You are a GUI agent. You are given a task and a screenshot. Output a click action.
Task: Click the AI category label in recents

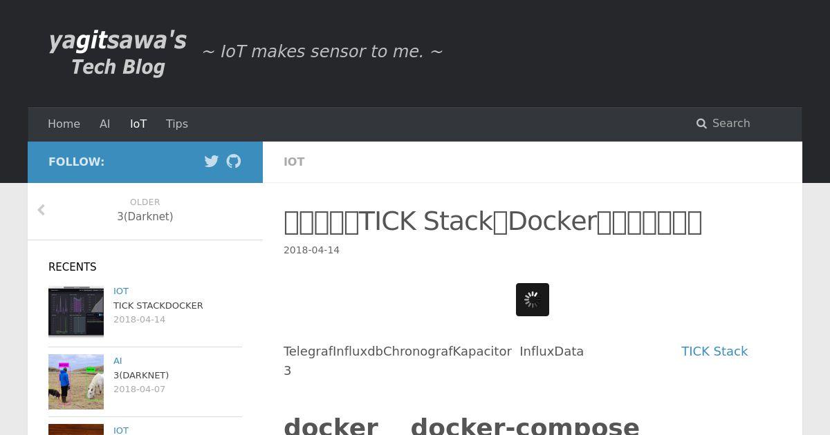pos(118,360)
